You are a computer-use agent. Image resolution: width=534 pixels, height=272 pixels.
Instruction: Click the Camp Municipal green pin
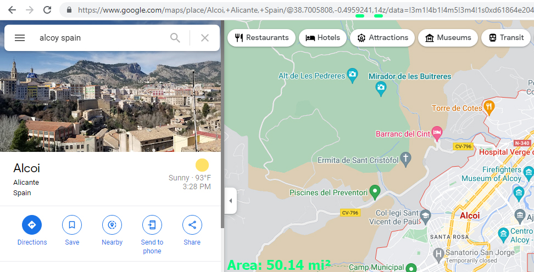(411, 269)
